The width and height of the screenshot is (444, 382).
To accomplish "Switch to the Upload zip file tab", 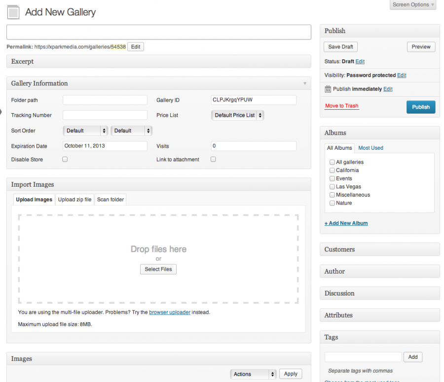I will click(74, 200).
